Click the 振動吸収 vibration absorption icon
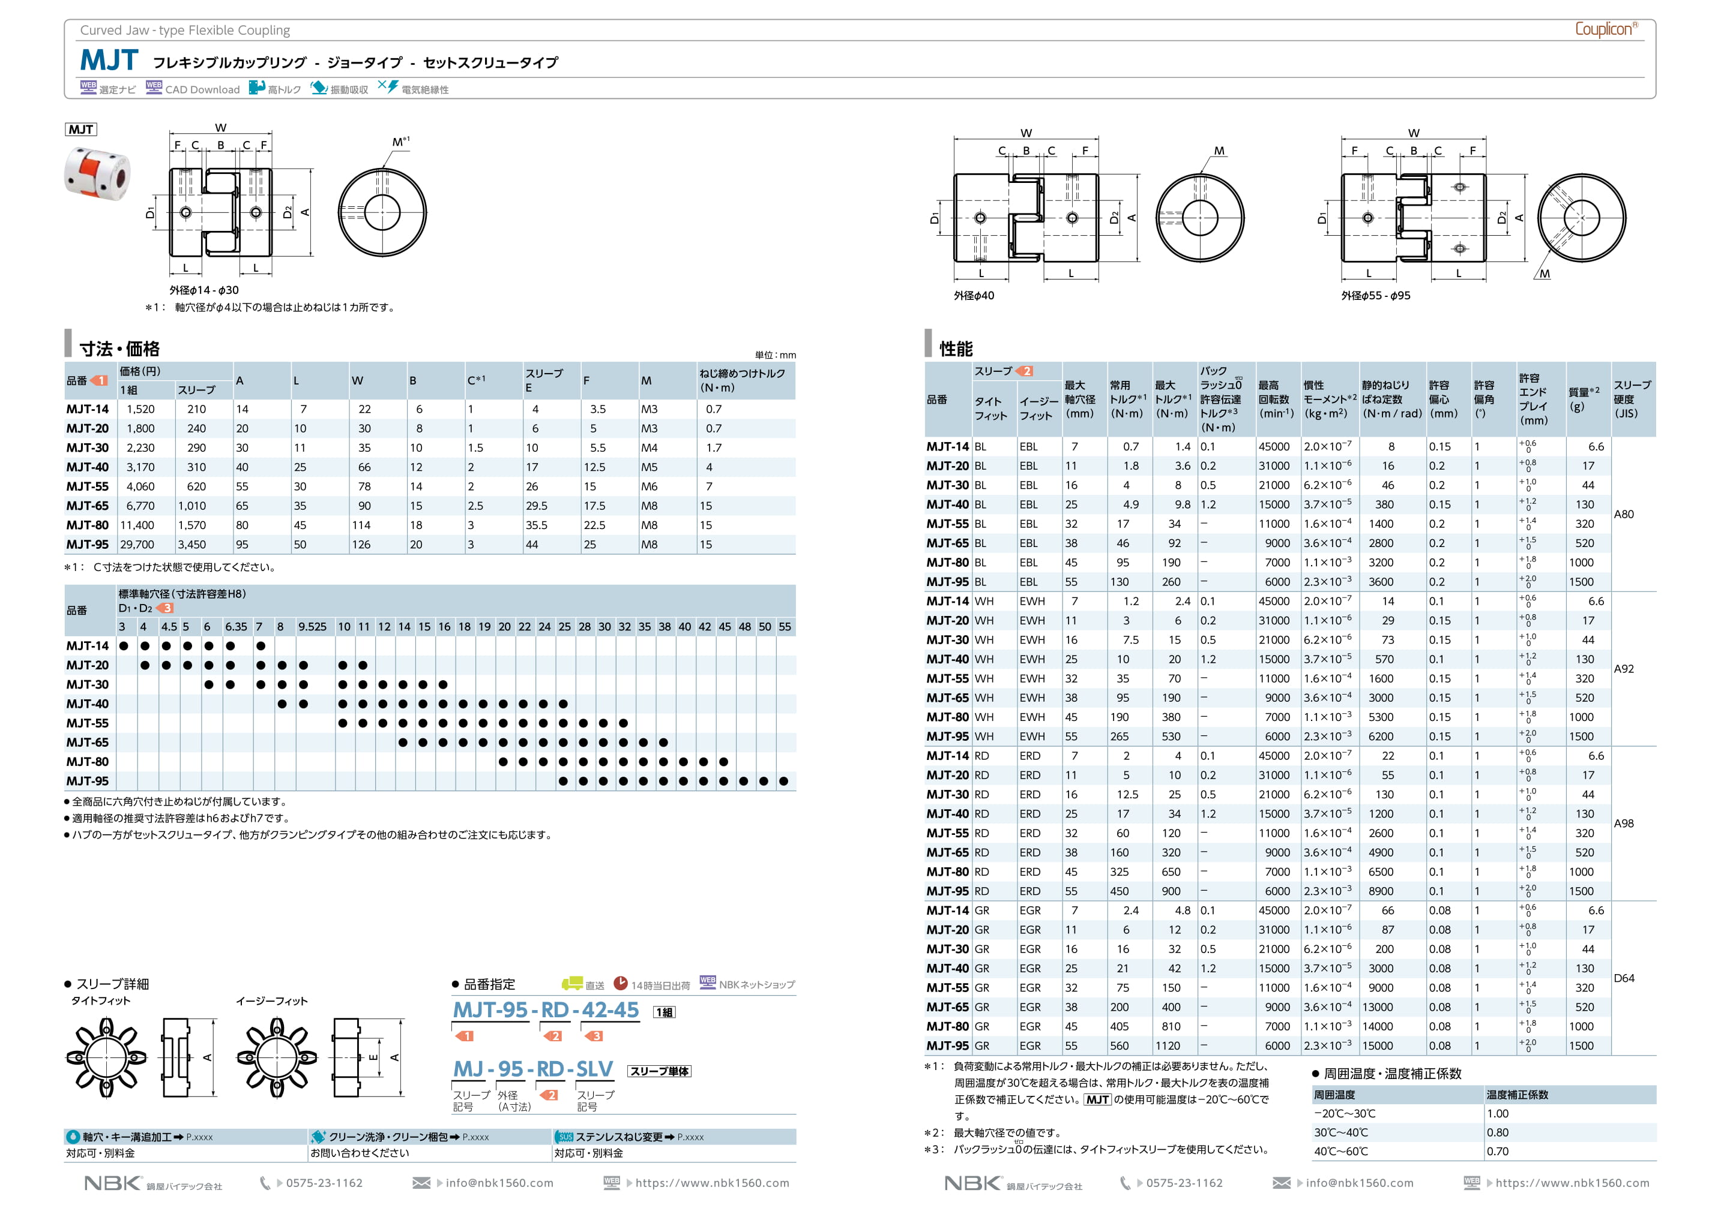Screen dimensions: 1721x1214 tap(319, 88)
